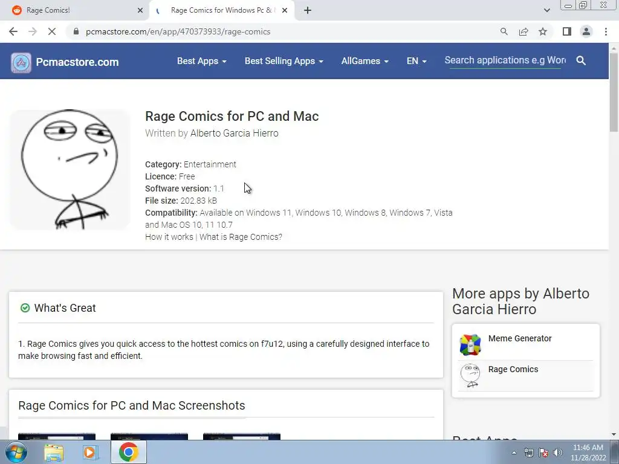This screenshot has width=619, height=464.
Task: Expand the AllGames menu
Action: (x=365, y=61)
